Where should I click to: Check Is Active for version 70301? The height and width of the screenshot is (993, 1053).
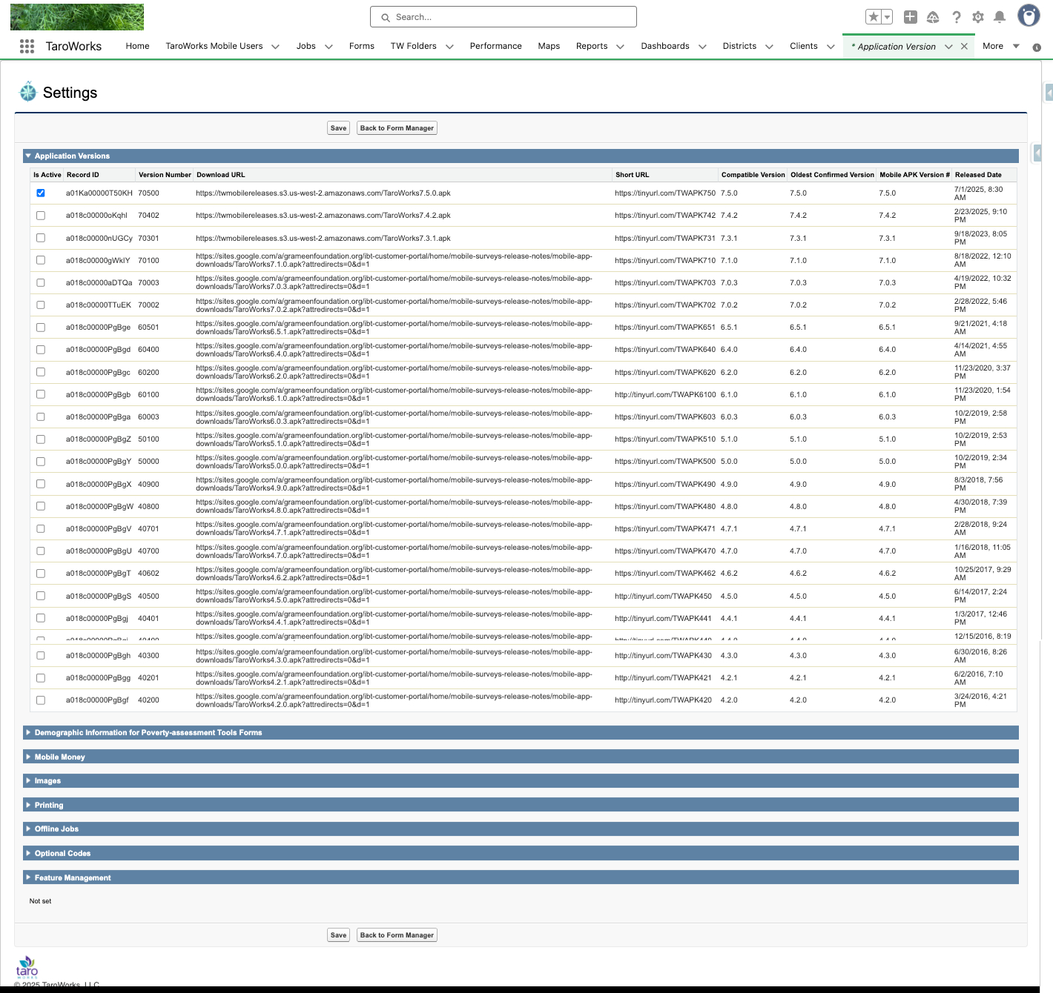point(41,238)
